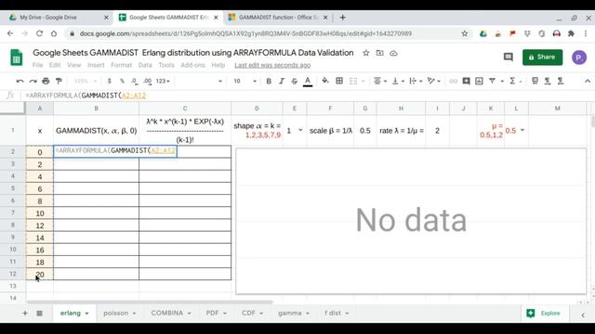Select cell A12 containing 20

(x=40, y=275)
